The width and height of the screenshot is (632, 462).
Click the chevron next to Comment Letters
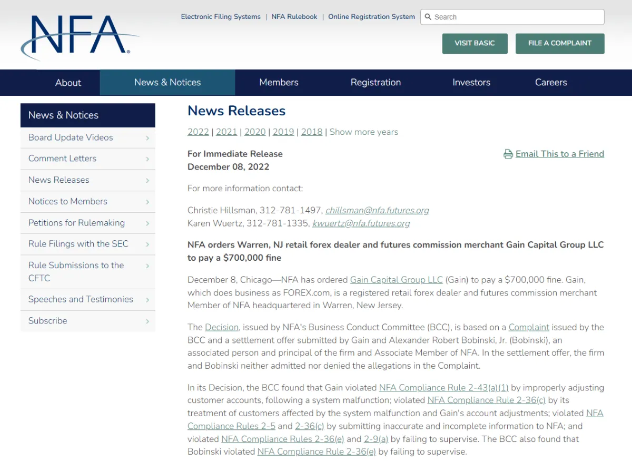point(147,159)
